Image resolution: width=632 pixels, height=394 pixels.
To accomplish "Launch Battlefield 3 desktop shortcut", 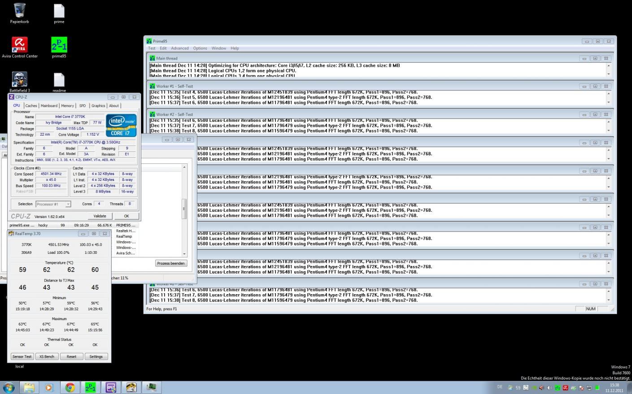I will click(x=20, y=82).
